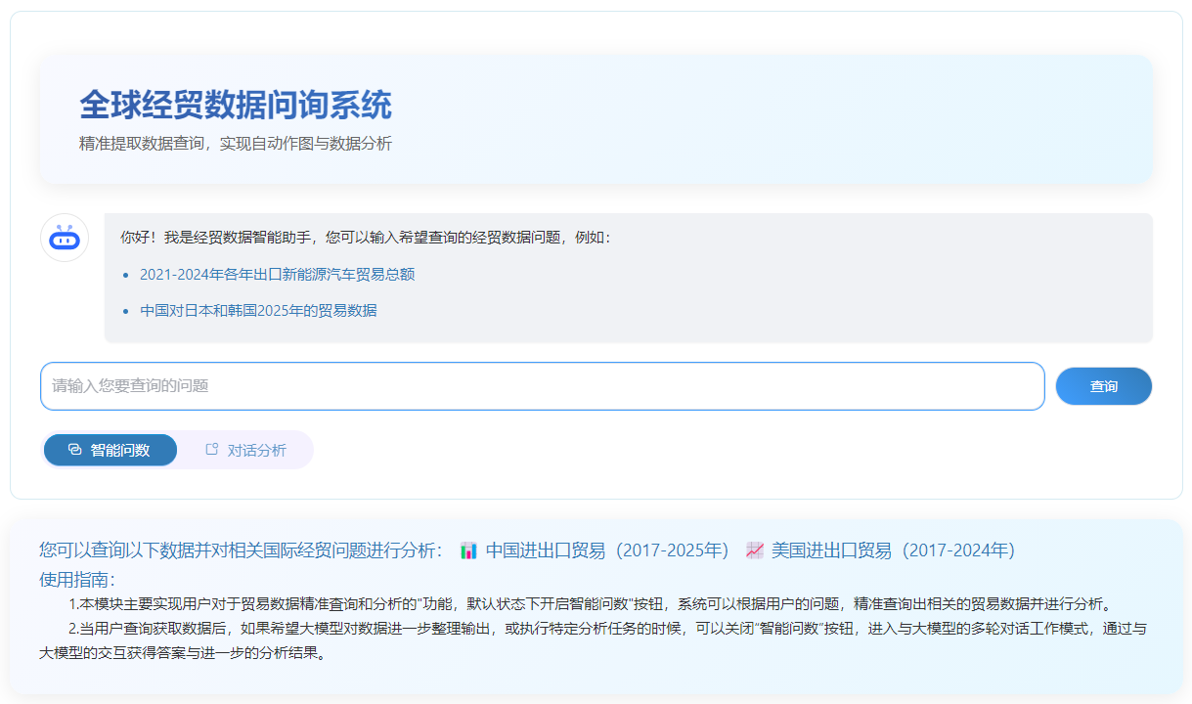Click 美国进出口贸易 (2017-2024年) dataset label

coord(893,550)
